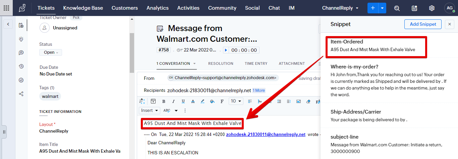Expand the spell check arrow dropdown
The height and width of the screenshot is (159, 458).
point(176,111)
